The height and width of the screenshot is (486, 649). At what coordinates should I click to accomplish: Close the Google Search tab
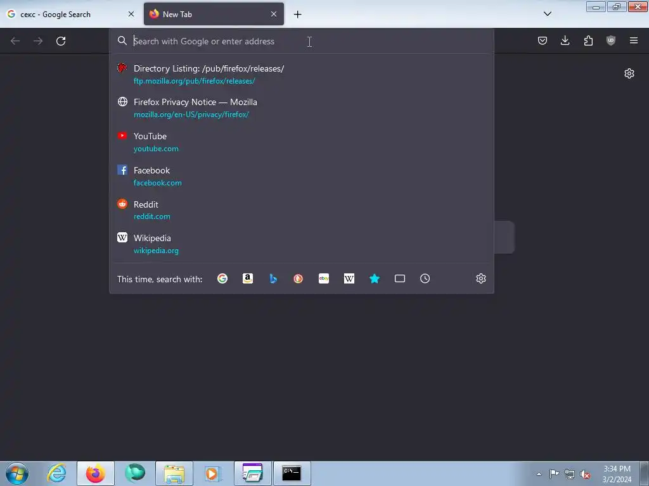coord(131,14)
